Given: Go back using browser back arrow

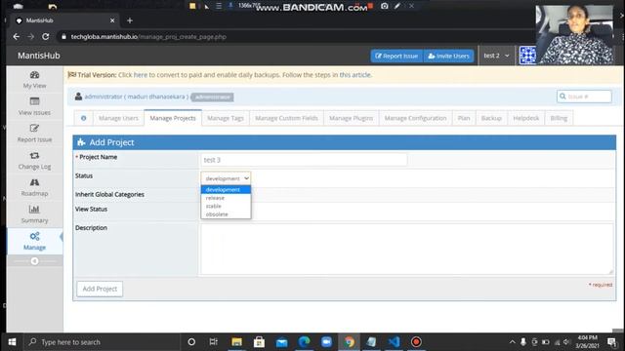Looking at the screenshot, I should click(x=17, y=37).
